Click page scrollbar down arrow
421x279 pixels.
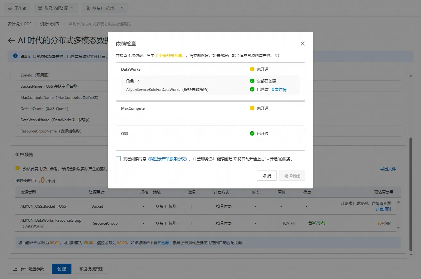pos(411,254)
